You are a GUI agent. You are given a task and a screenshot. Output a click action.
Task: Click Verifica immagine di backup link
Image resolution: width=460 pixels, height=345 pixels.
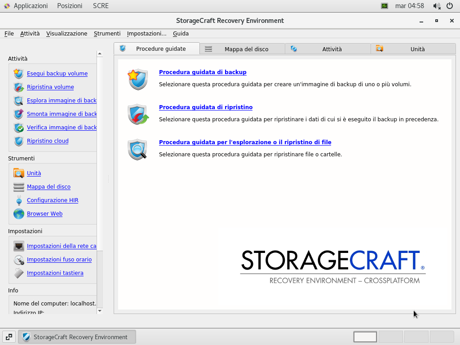tap(62, 128)
